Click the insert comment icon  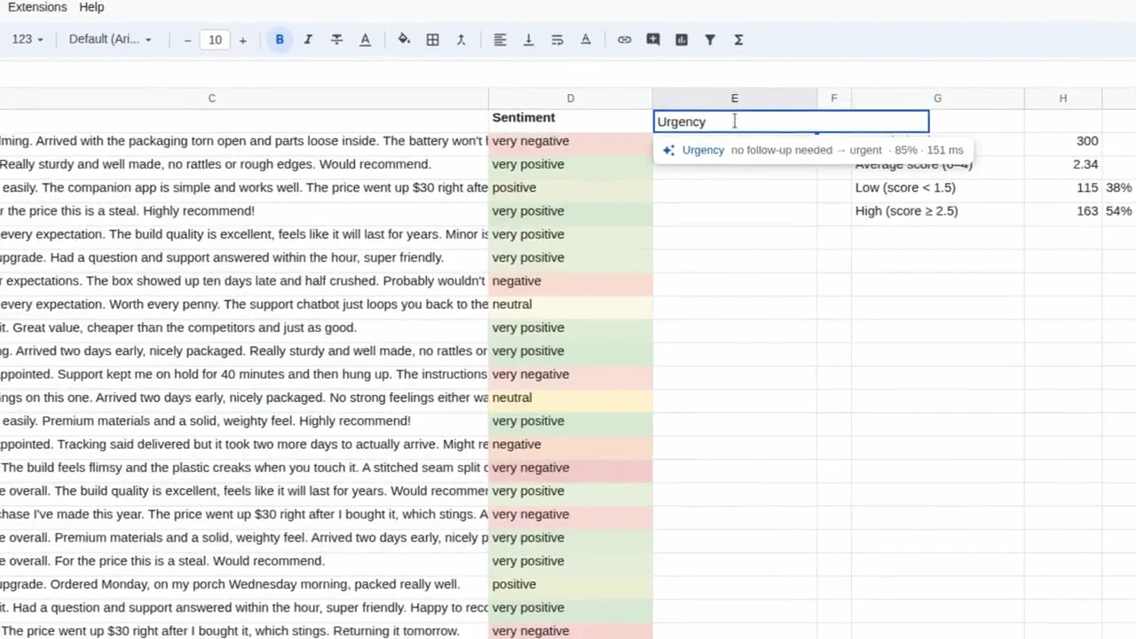point(652,39)
